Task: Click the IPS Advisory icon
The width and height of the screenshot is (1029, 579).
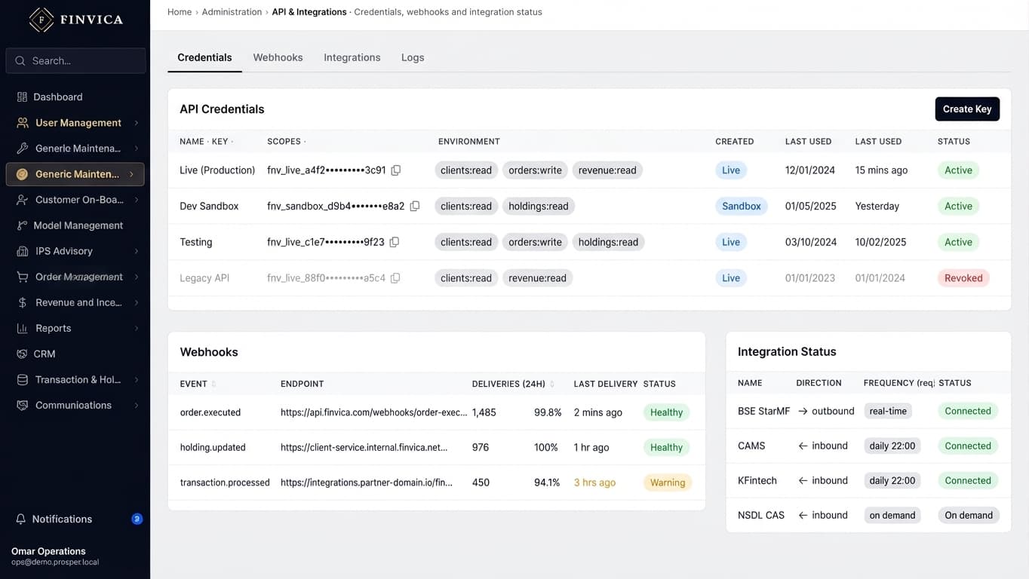Action: pos(22,251)
